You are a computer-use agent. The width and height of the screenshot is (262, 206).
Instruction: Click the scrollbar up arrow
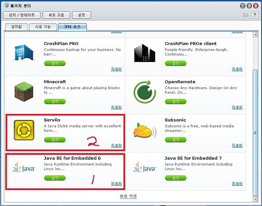pyautogui.click(x=255, y=35)
